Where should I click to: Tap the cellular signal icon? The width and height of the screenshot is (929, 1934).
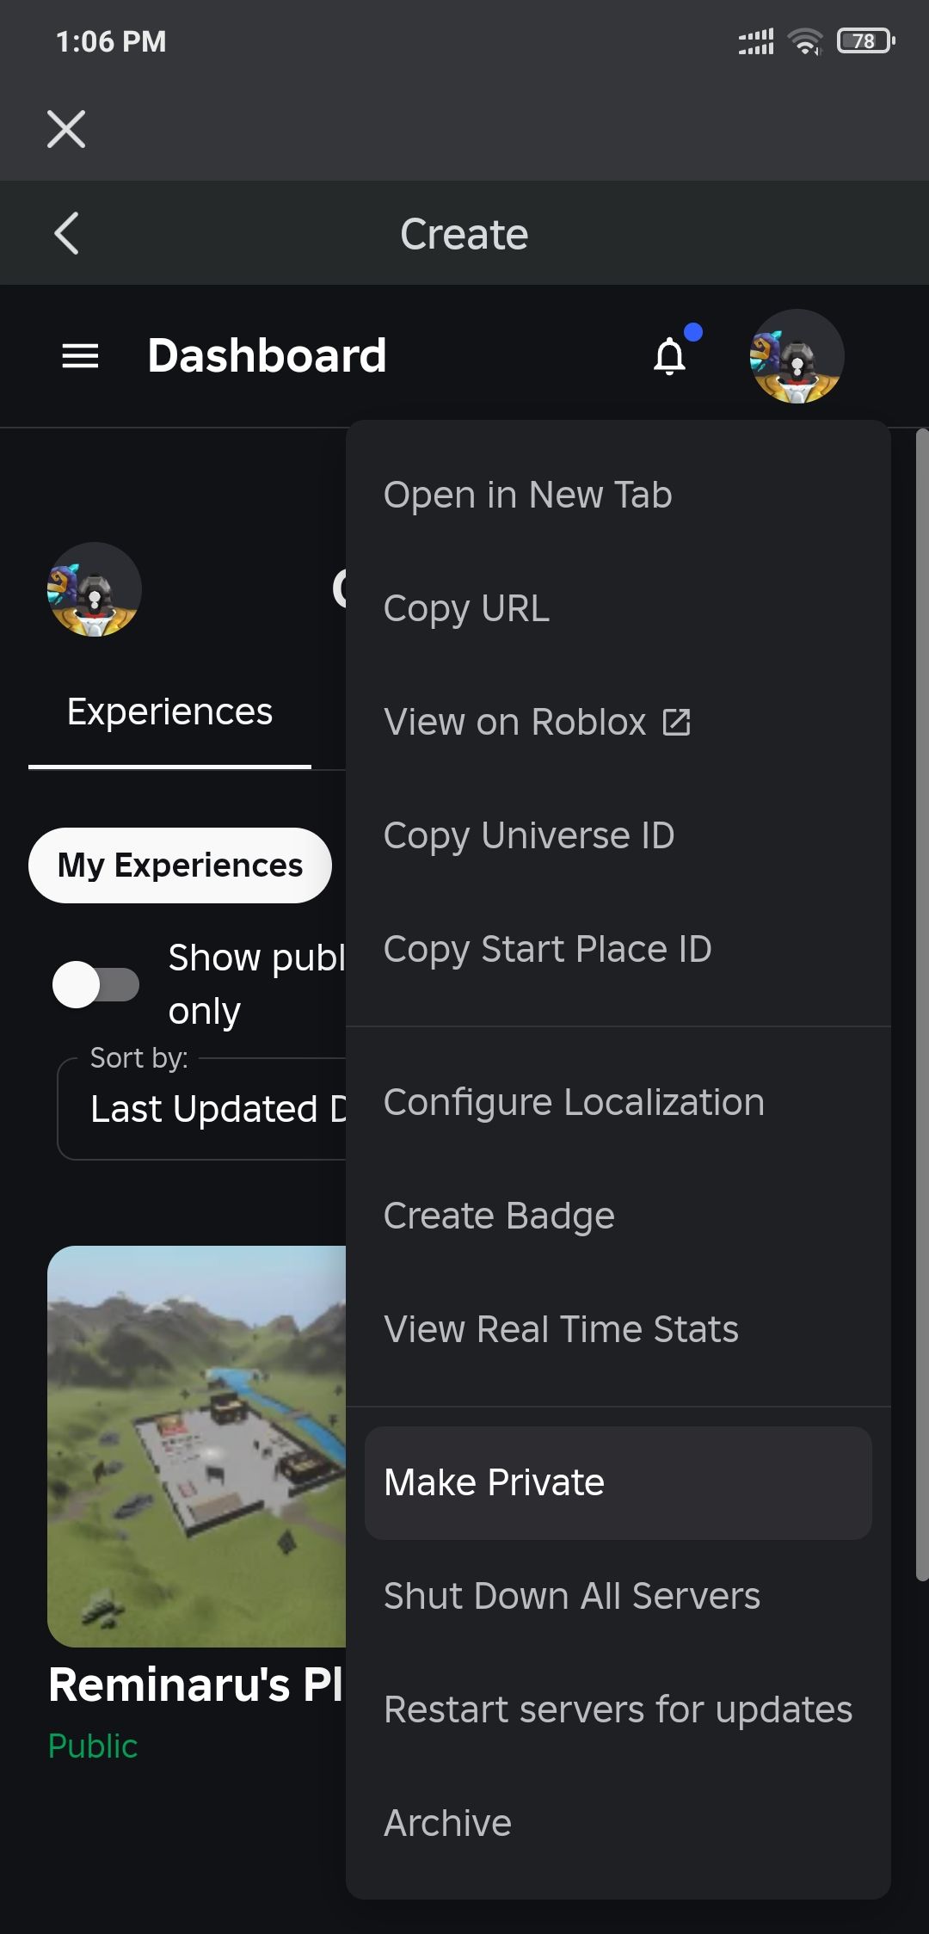(x=756, y=40)
